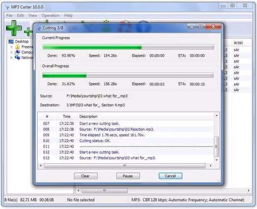The height and width of the screenshot is (209, 257).
Task: Minimize the Cutting 3/8 dialog
Action: [192, 27]
